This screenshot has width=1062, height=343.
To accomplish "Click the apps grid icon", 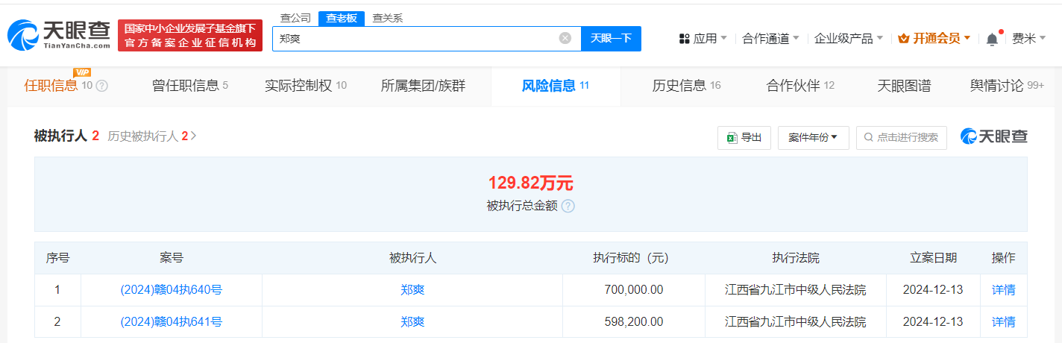I will tap(684, 39).
